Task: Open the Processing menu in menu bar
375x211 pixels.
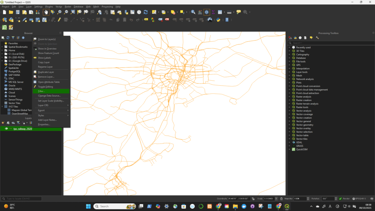Action: click(107, 7)
